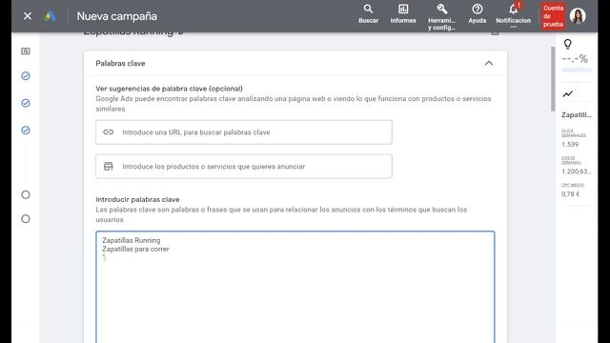Image resolution: width=610 pixels, height=343 pixels.
Task: Open the user profile avatar
Action: pos(578,16)
